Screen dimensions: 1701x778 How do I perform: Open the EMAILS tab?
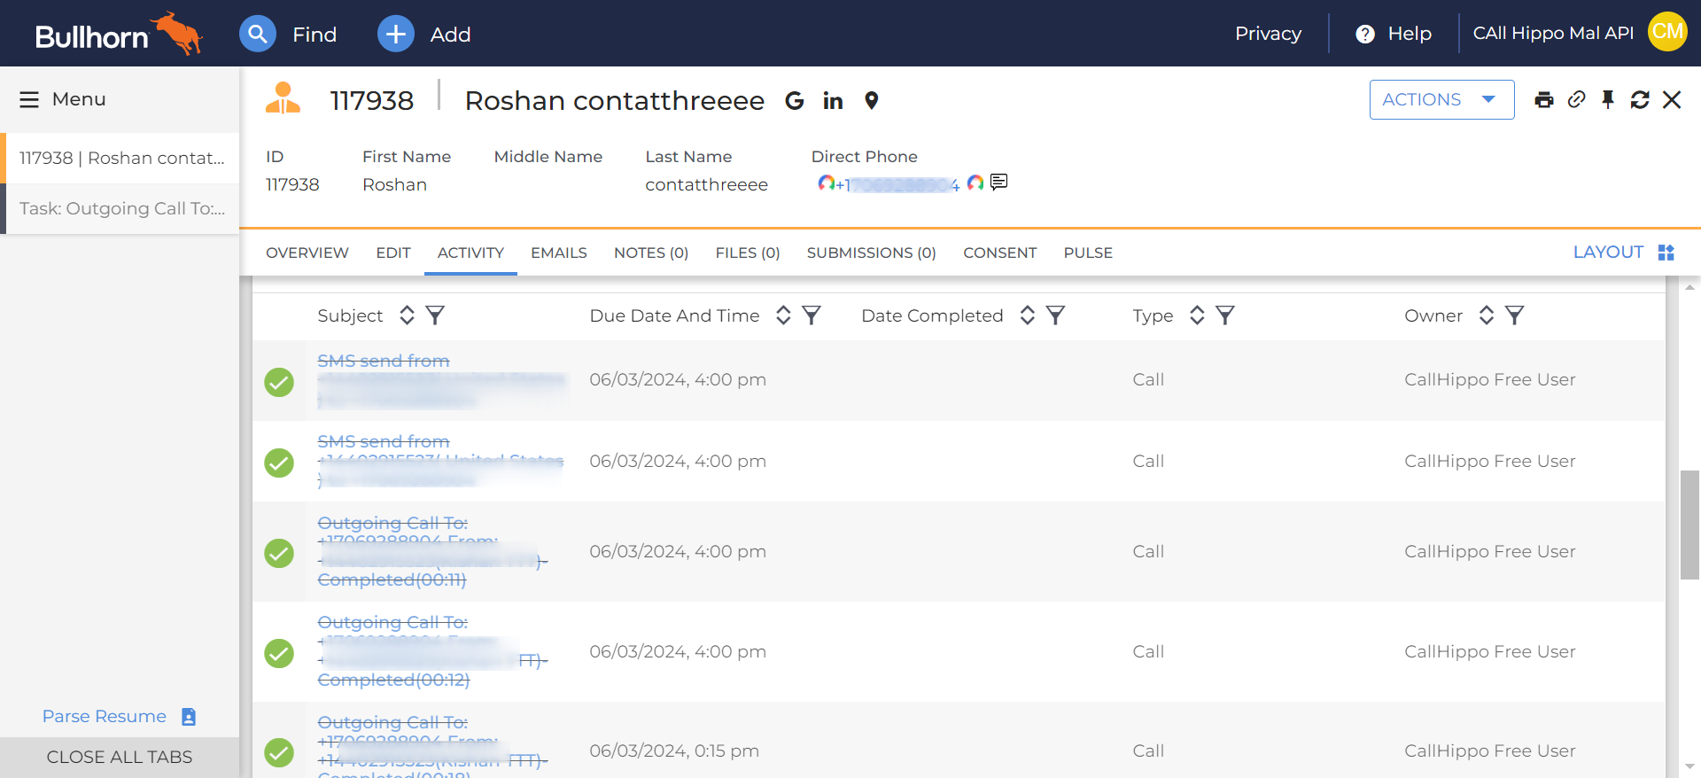(x=559, y=253)
